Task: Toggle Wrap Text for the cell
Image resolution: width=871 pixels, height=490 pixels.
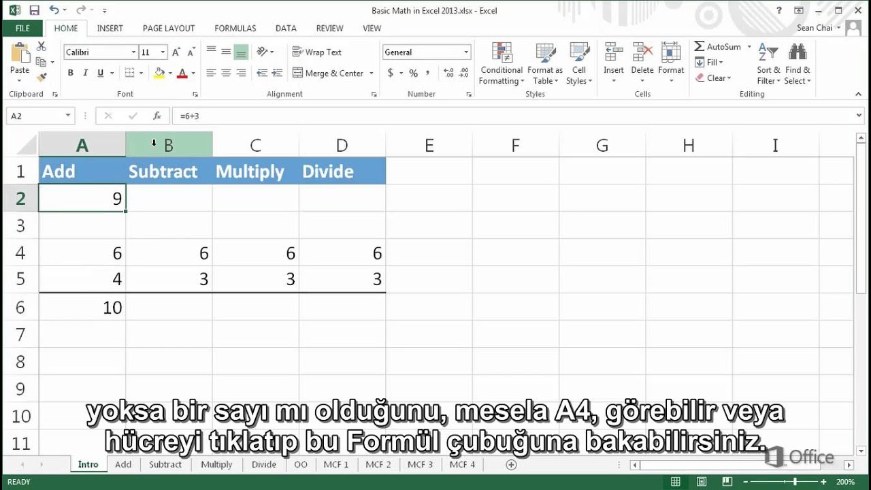Action: (x=317, y=52)
